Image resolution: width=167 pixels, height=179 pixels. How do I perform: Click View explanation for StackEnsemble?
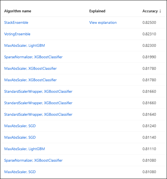point(103,22)
